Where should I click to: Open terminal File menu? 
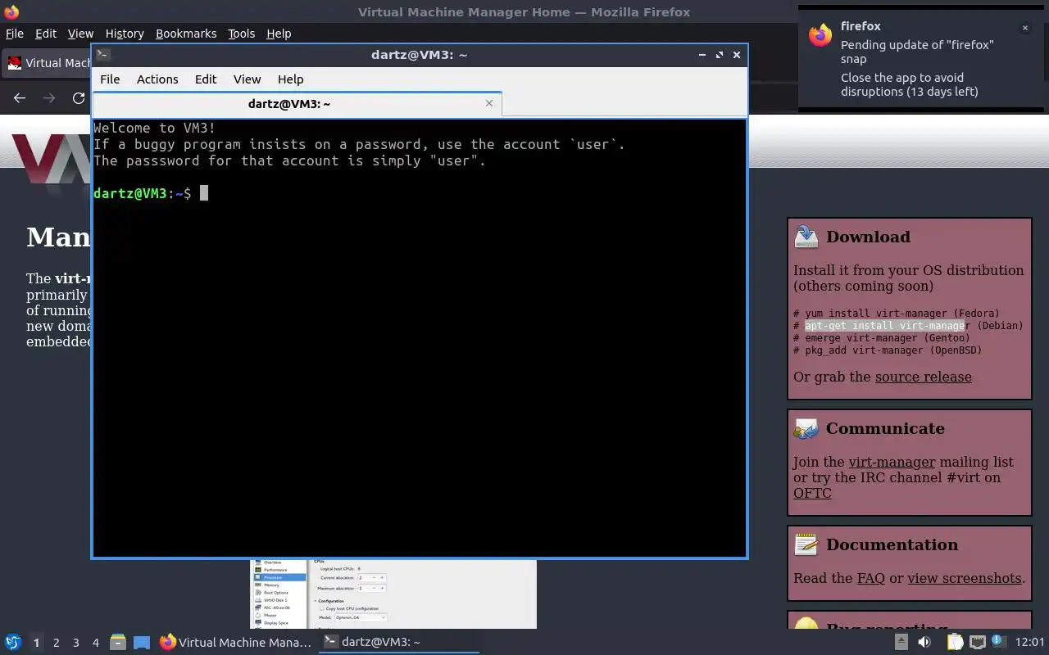[110, 79]
